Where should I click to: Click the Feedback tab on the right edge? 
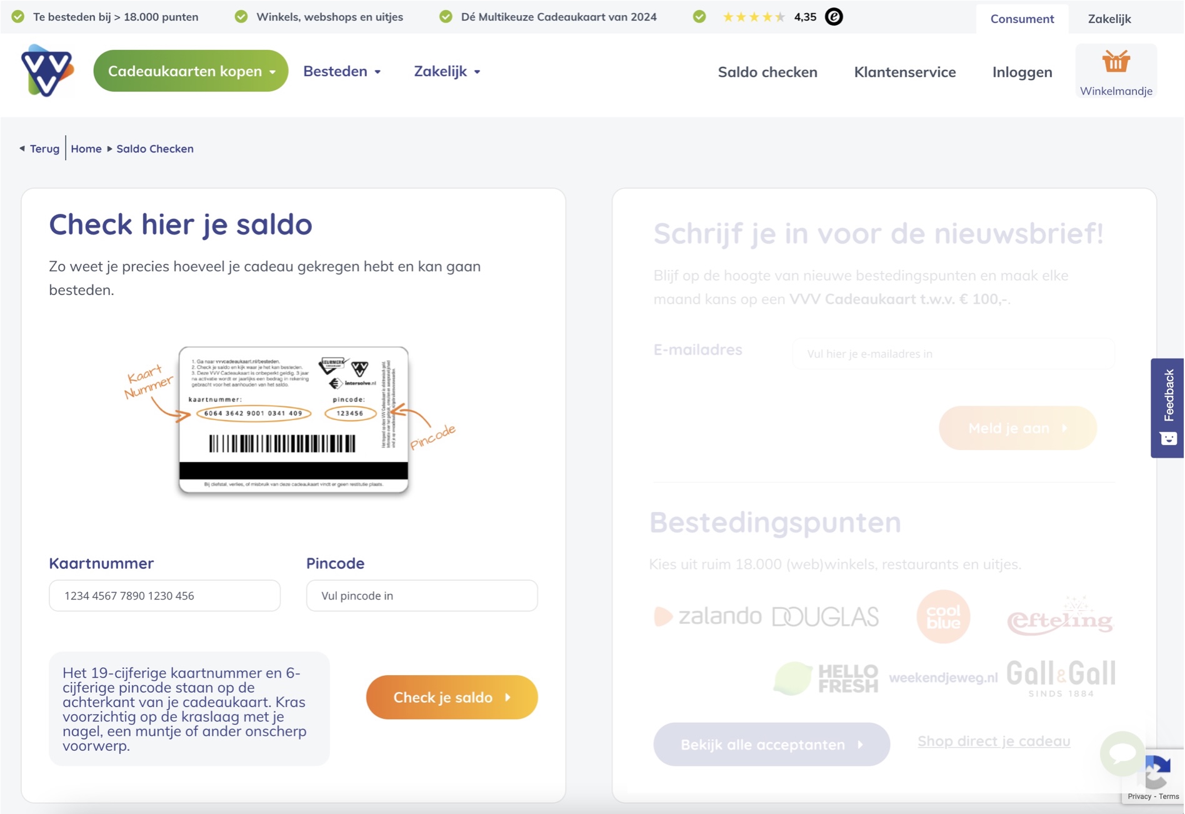point(1168,406)
